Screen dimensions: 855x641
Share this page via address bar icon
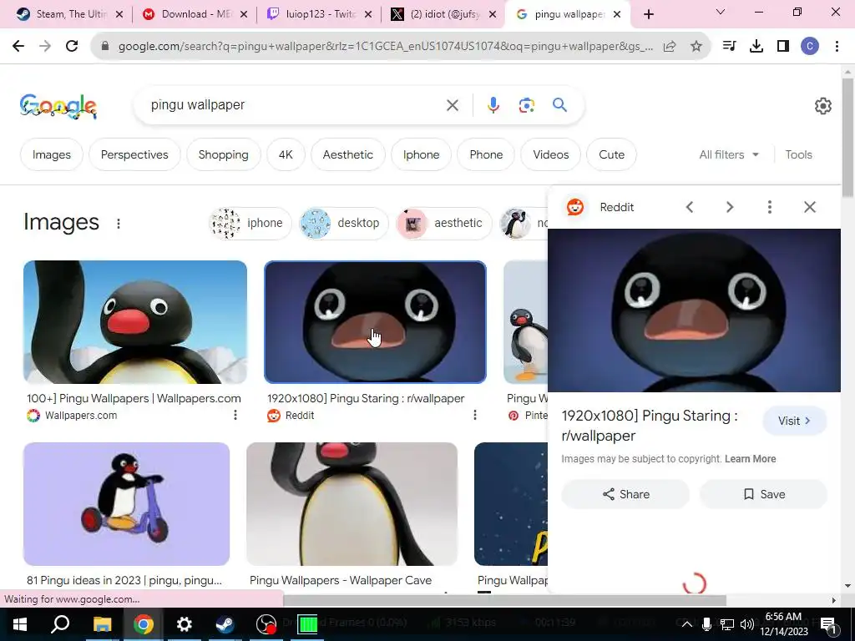coord(670,47)
